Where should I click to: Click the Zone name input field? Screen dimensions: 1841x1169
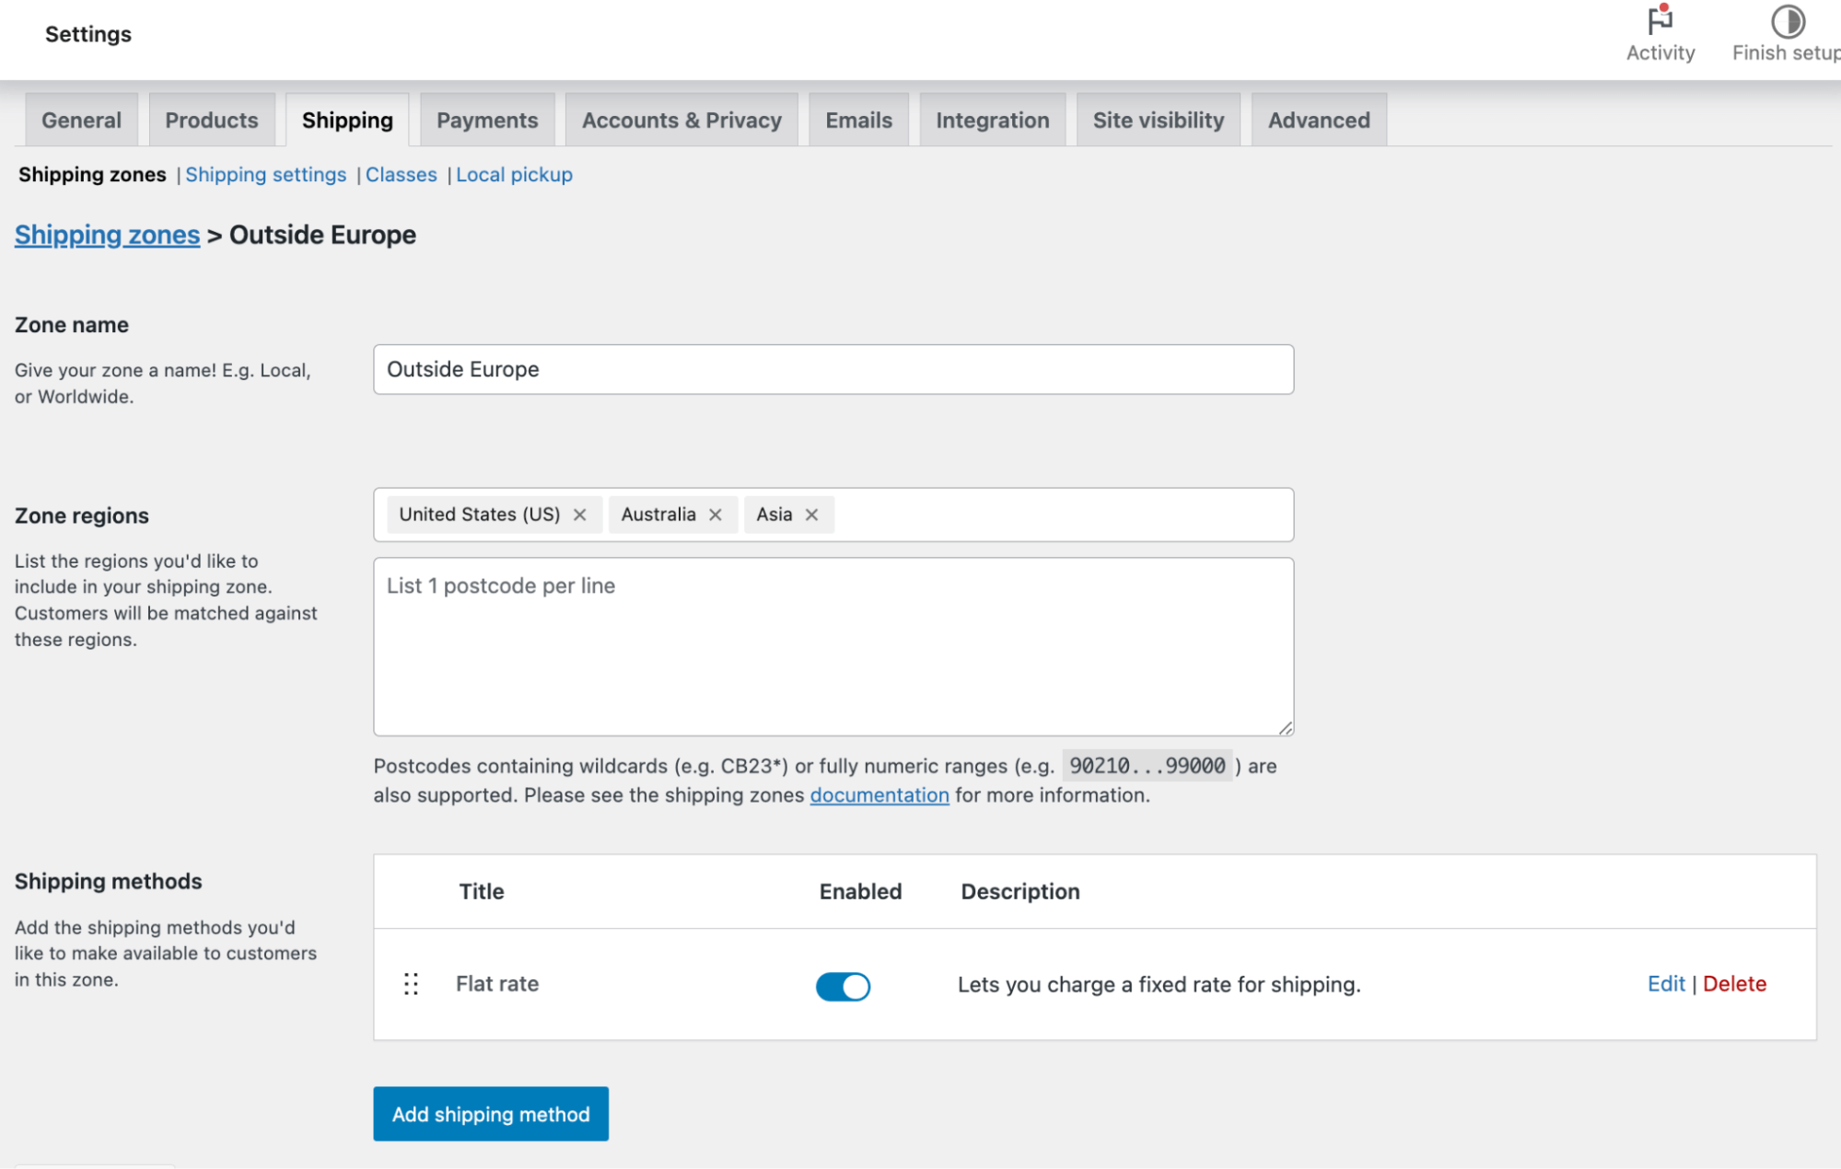tap(832, 369)
